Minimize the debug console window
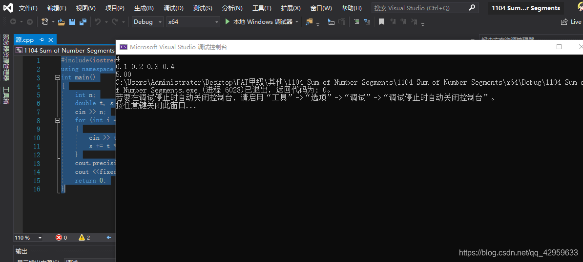 pos(537,47)
